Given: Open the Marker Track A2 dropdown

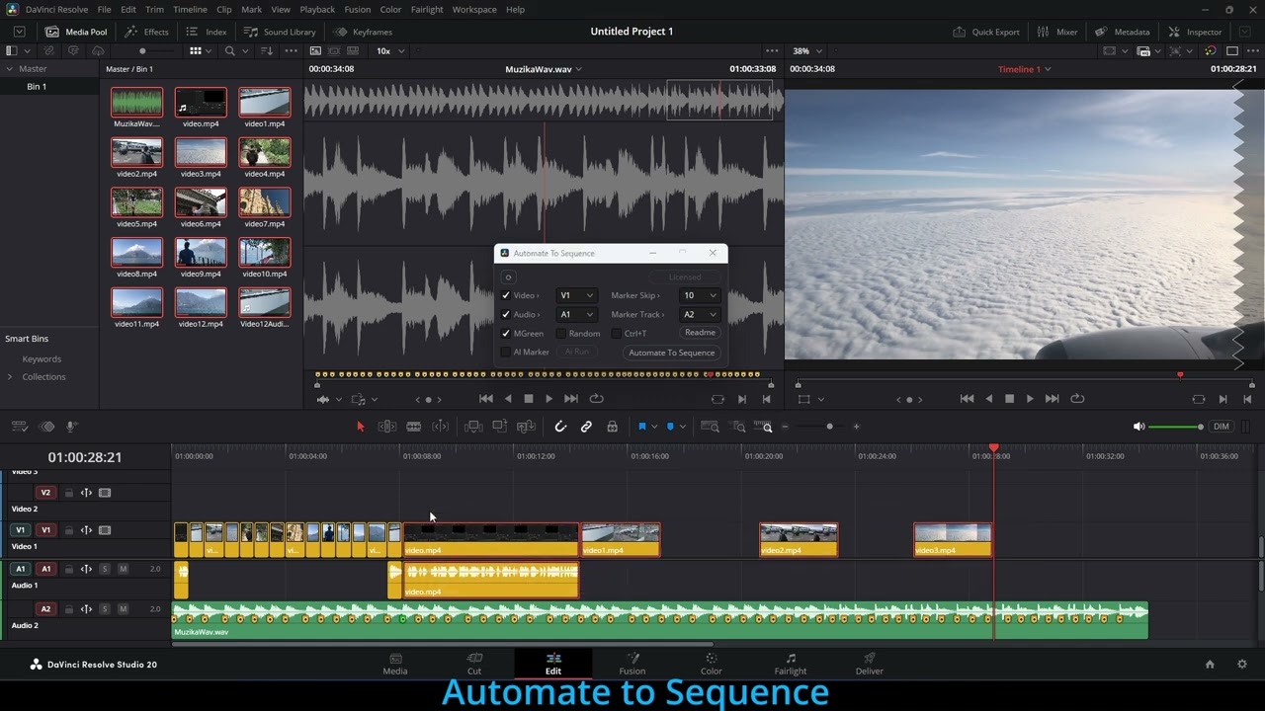Looking at the screenshot, I should (x=700, y=314).
